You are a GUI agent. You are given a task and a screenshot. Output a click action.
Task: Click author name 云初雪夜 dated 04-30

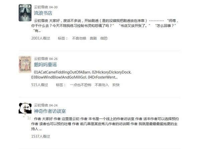coord(41,7)
